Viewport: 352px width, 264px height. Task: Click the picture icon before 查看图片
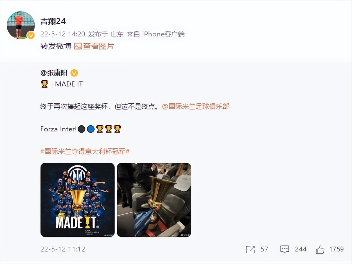pyautogui.click(x=78, y=46)
